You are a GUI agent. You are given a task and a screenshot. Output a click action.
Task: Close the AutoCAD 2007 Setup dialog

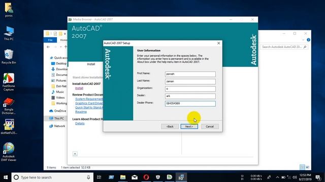click(218, 43)
